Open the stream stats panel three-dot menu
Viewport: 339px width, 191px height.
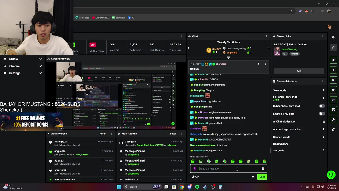[x=182, y=36]
